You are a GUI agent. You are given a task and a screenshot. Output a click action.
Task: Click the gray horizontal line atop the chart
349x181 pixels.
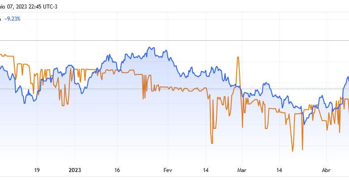[174, 41]
